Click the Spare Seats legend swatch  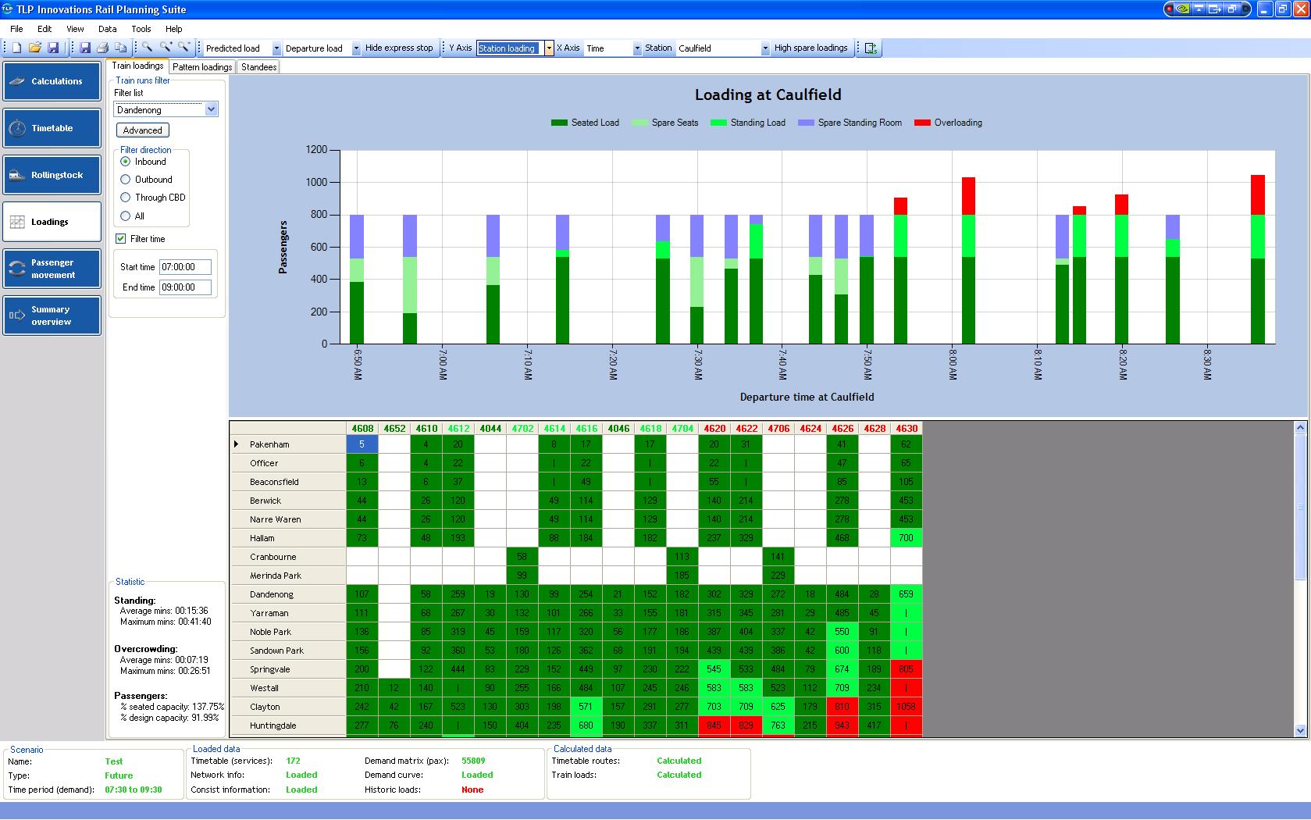639,123
